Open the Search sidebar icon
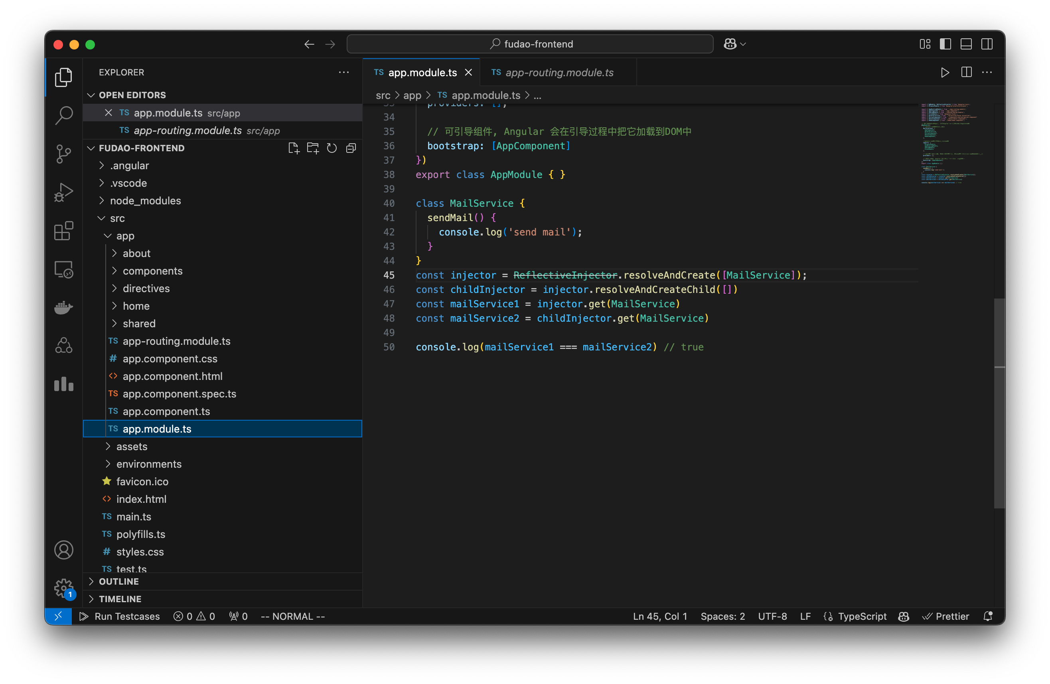The width and height of the screenshot is (1050, 684). tap(64, 115)
